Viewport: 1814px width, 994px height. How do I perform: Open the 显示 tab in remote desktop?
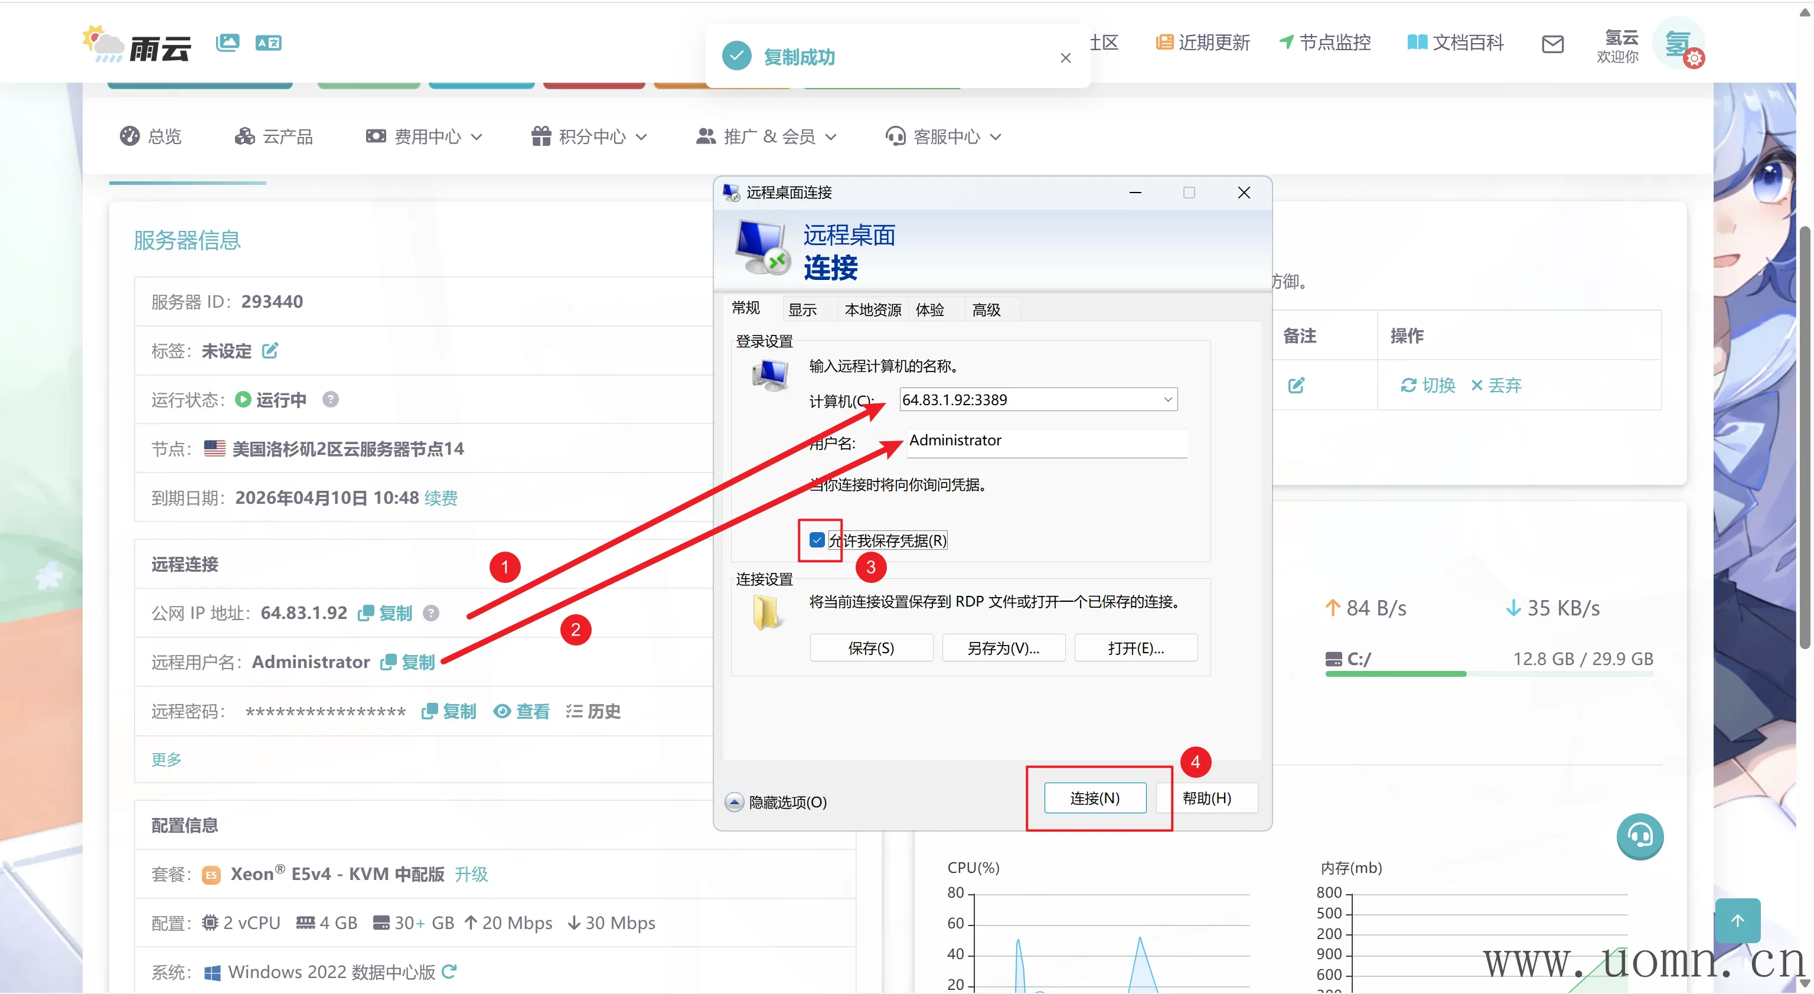(802, 310)
